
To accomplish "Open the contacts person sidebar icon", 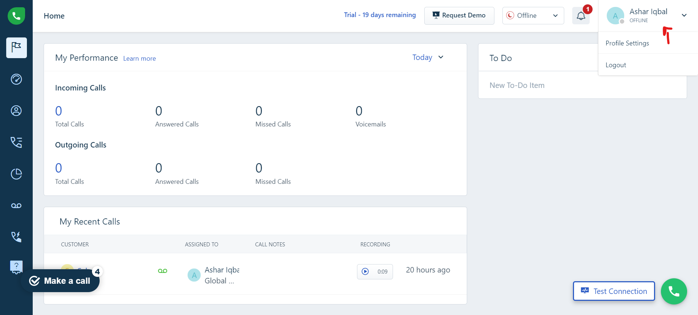I will coord(16,111).
